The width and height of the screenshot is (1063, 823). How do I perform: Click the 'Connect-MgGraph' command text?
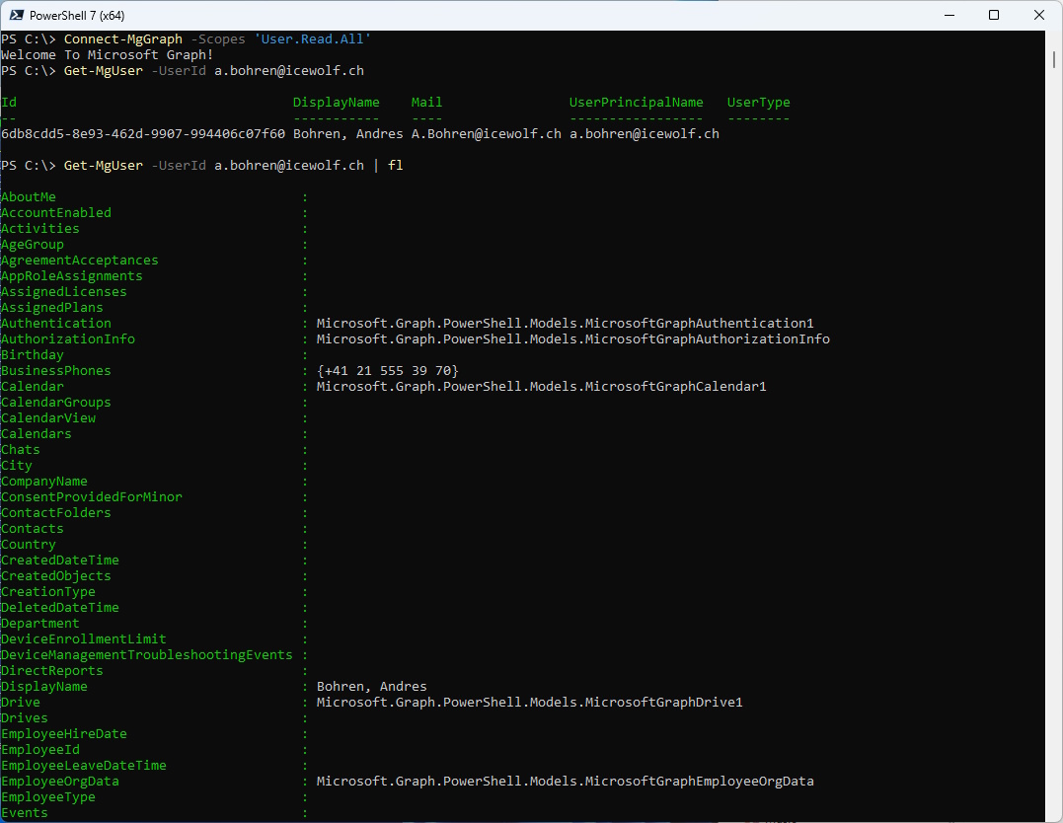(122, 39)
